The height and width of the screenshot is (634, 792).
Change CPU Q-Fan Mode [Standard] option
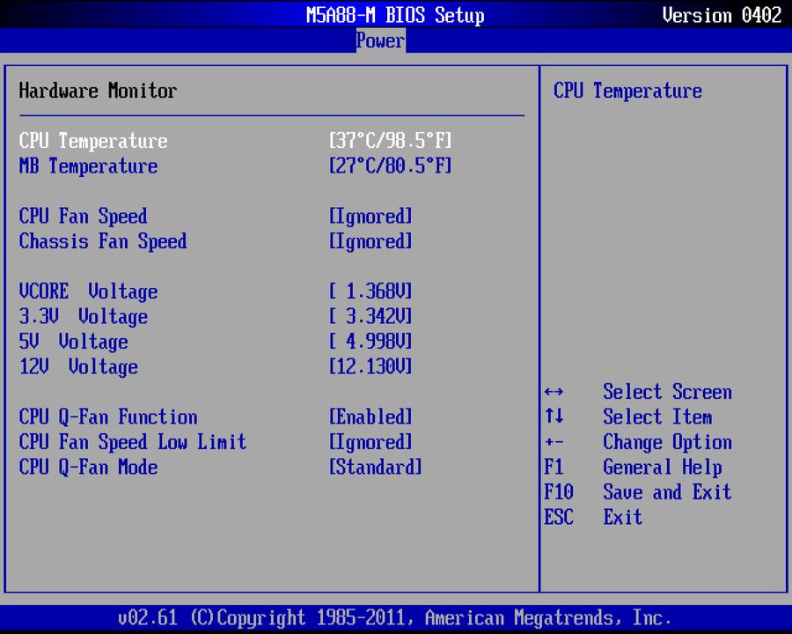(375, 468)
